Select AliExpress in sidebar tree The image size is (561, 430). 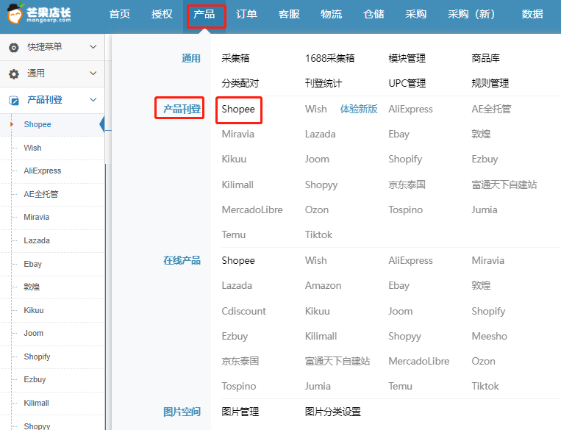[43, 171]
